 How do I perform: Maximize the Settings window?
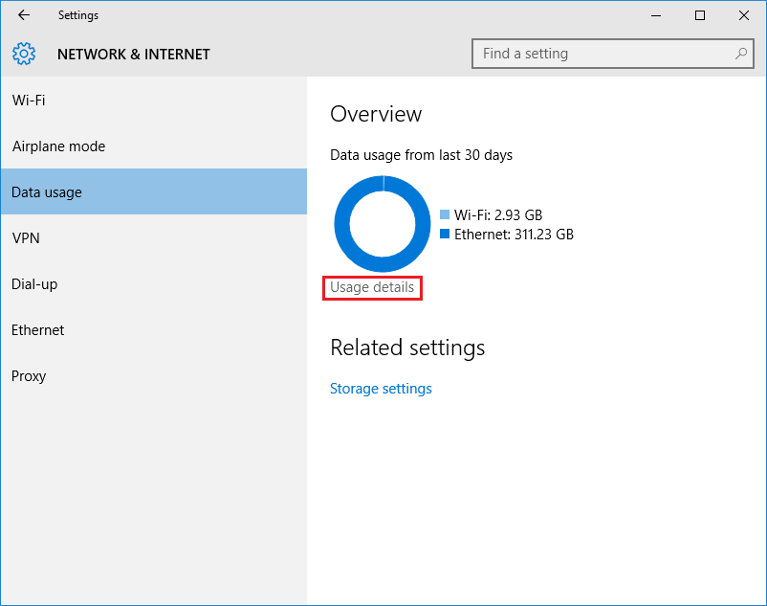coord(700,15)
